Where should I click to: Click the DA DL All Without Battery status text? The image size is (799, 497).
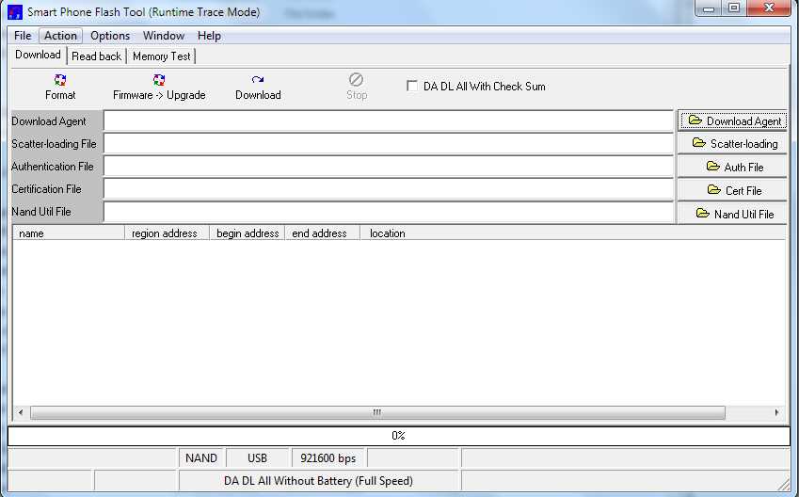(319, 481)
